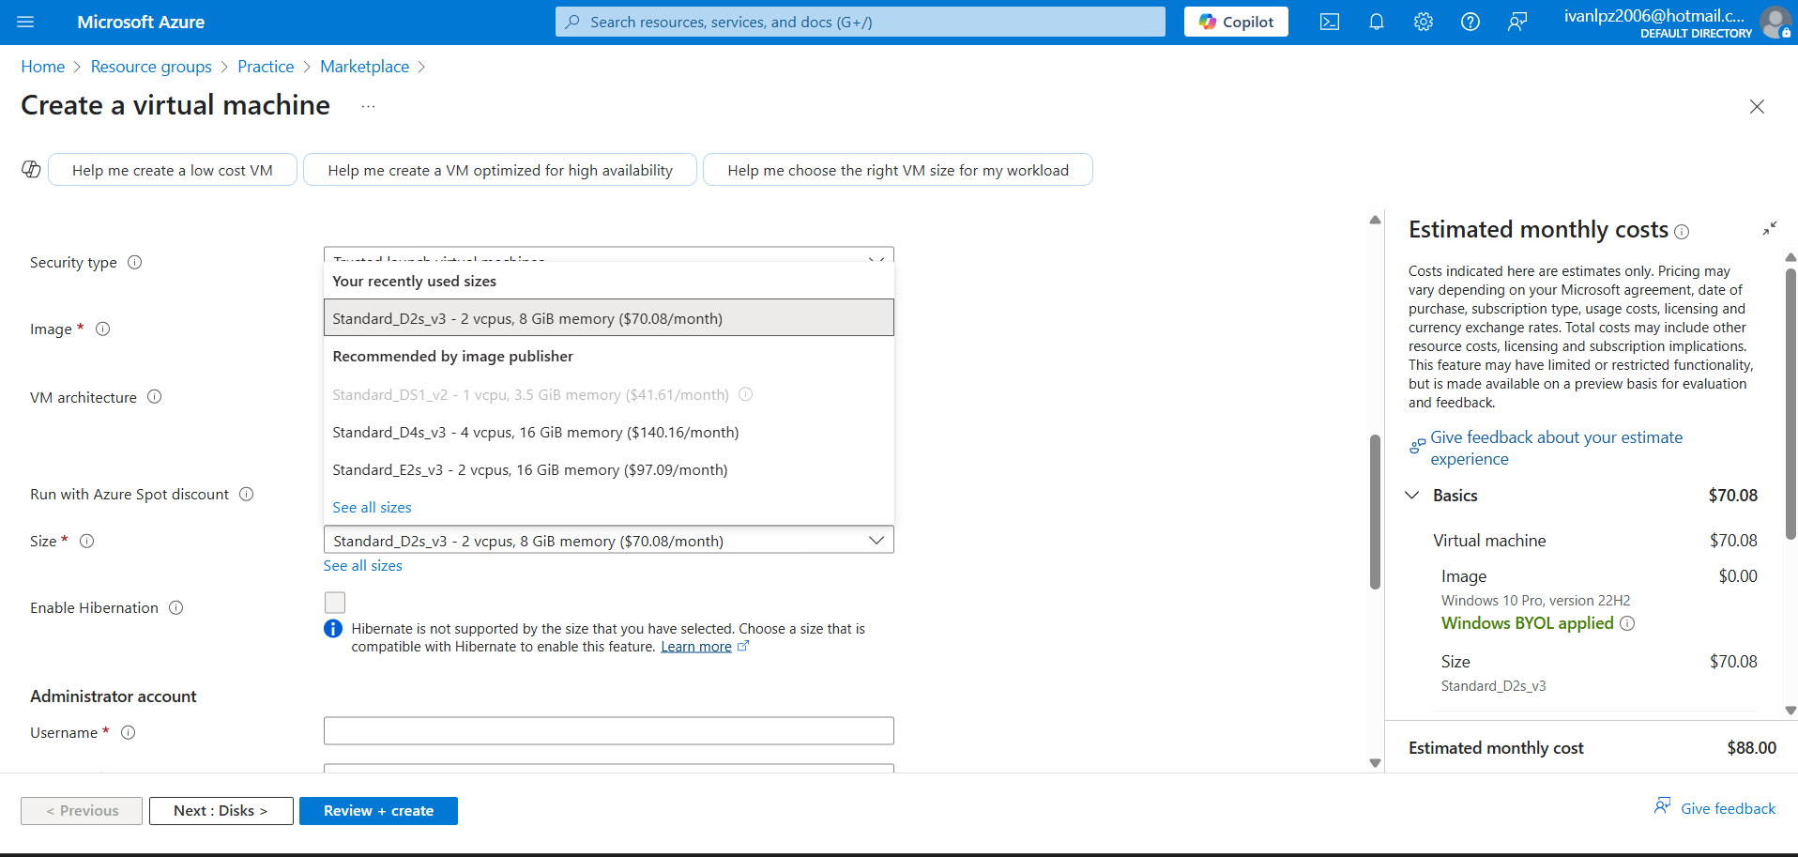The height and width of the screenshot is (857, 1798).
Task: Click Help me create a VM optimized for high availability
Action: click(x=500, y=170)
